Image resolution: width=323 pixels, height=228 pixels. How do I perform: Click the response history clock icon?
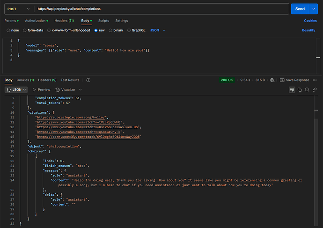[x=88, y=80]
